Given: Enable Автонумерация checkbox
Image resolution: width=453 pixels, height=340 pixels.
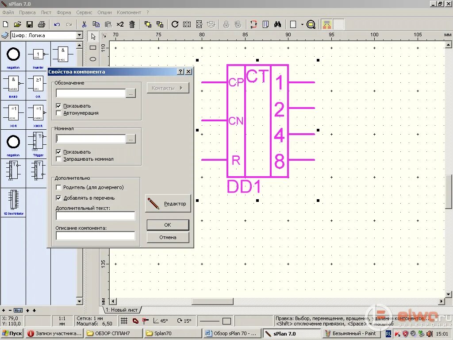Looking at the screenshot, I should coord(59,113).
